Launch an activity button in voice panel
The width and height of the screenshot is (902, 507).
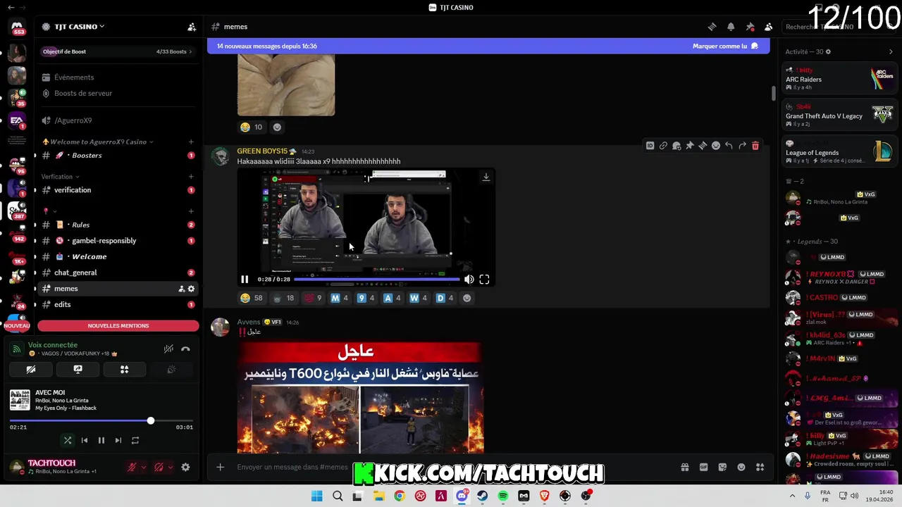pos(124,369)
